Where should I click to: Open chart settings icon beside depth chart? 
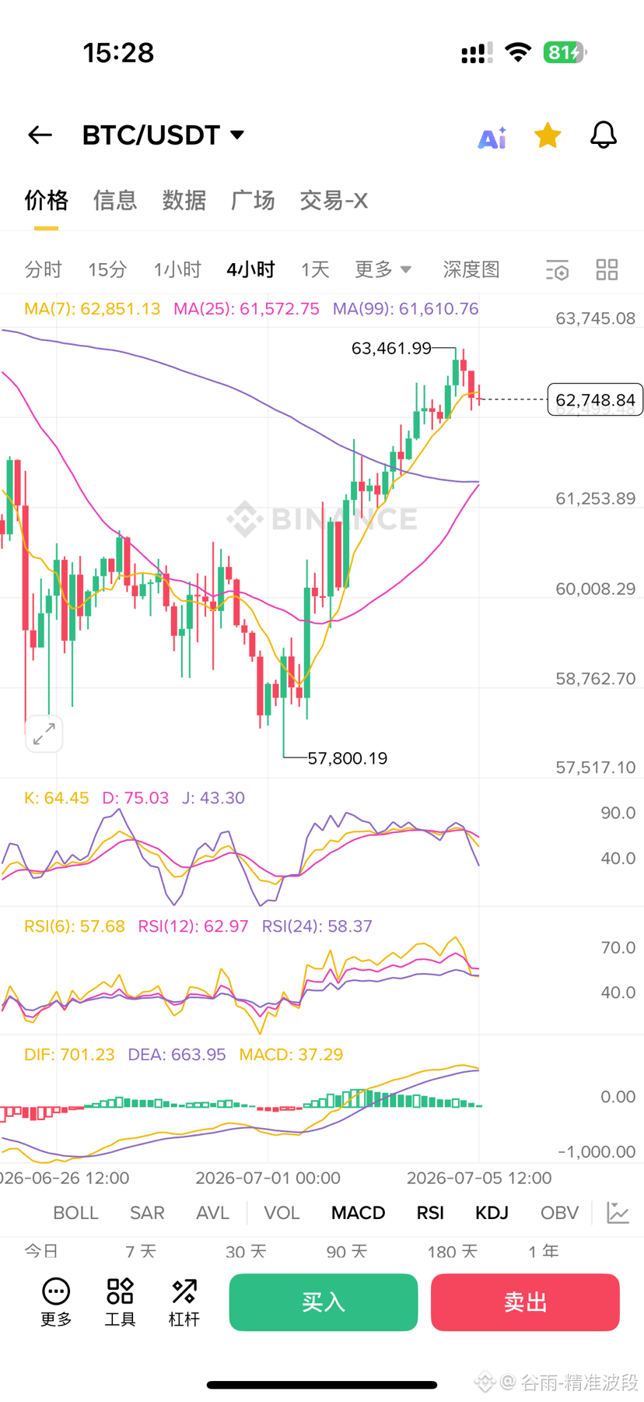[x=557, y=270]
